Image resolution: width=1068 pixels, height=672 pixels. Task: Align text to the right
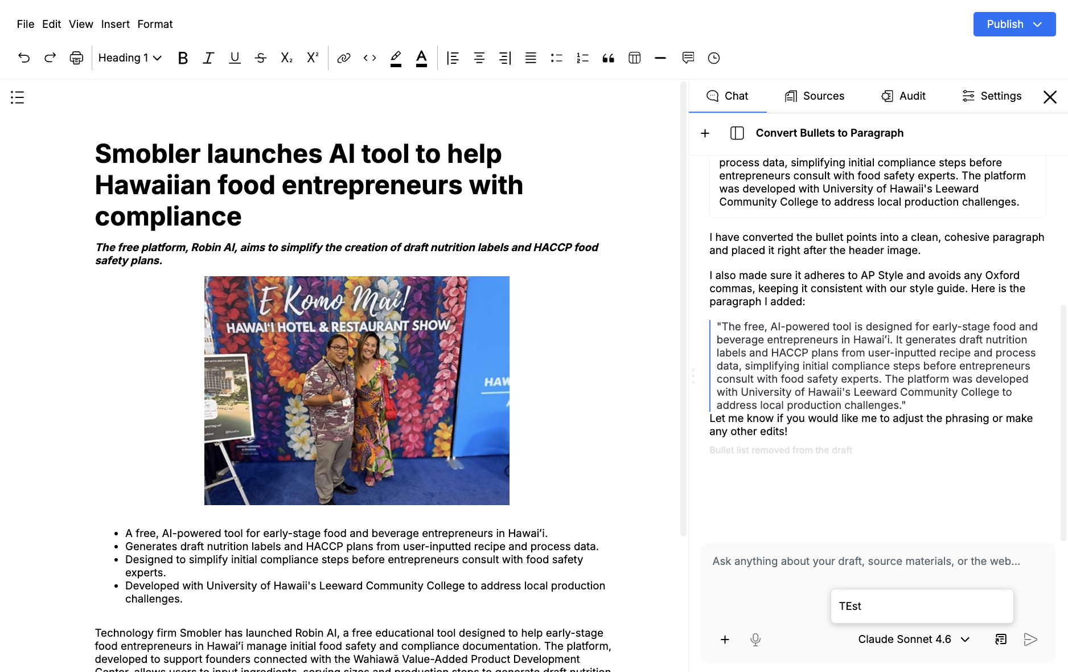(505, 58)
